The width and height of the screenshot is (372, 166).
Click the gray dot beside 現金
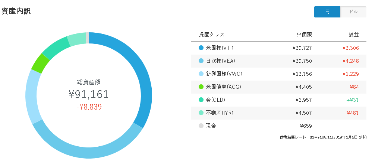201,126
